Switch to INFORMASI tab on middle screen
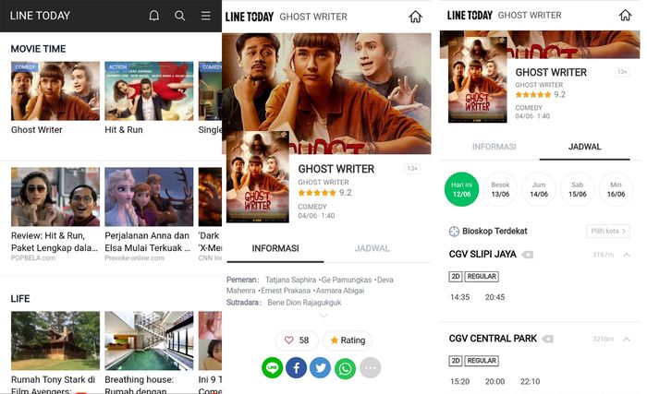This screenshot has height=394, width=647. (x=275, y=248)
